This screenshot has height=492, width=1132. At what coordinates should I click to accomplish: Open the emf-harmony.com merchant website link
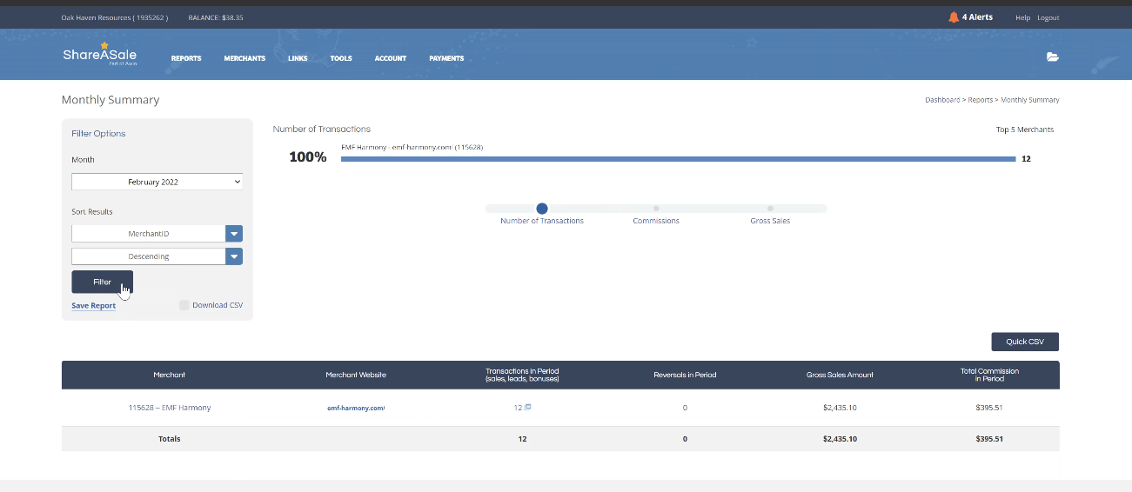[x=356, y=408]
